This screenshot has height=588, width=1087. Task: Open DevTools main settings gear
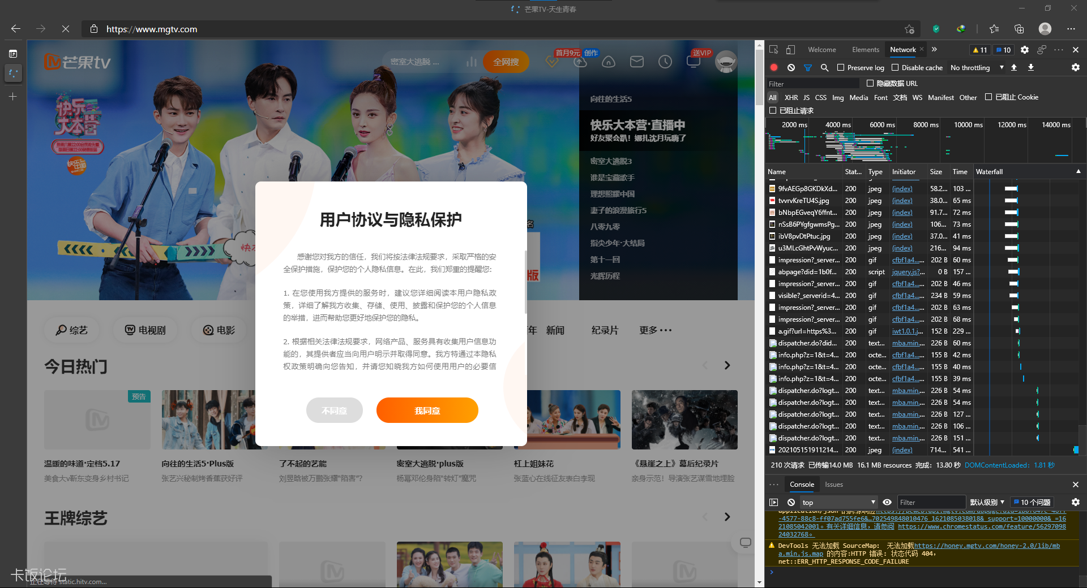1025,50
